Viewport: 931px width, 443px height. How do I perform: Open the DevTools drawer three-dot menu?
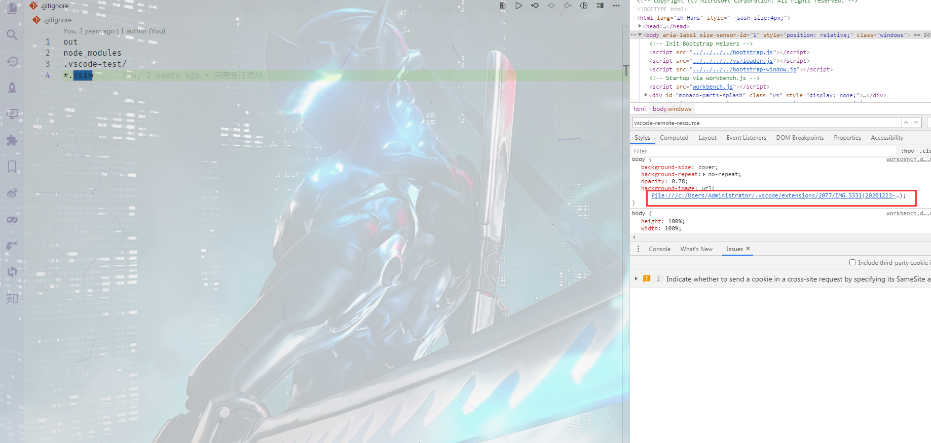click(x=638, y=249)
